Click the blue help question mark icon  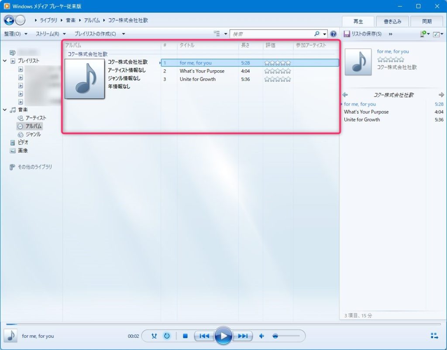click(x=334, y=34)
